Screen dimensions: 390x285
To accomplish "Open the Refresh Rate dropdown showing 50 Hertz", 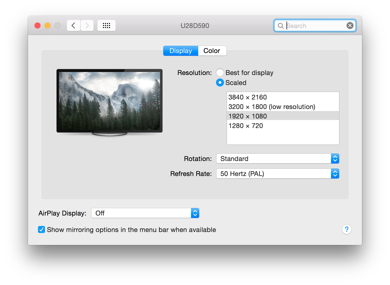I will (x=278, y=173).
